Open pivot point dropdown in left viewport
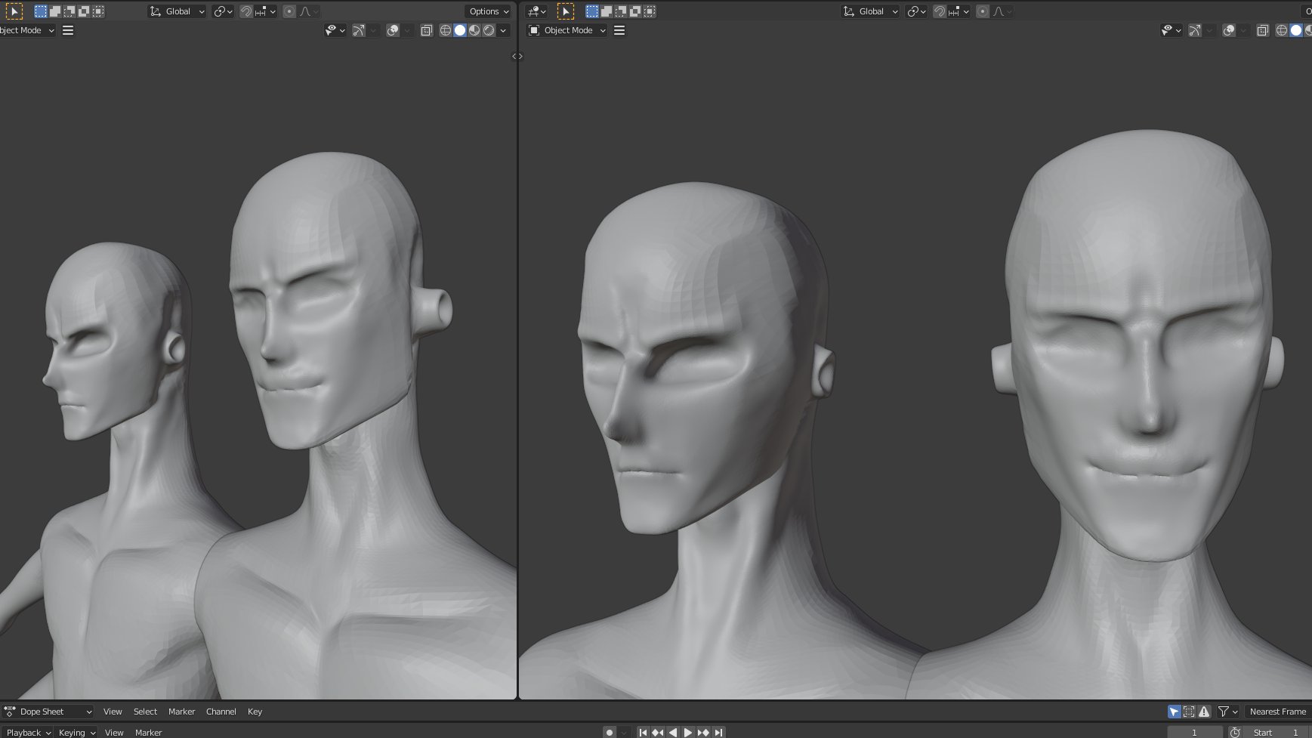This screenshot has height=738, width=1312. click(x=222, y=11)
